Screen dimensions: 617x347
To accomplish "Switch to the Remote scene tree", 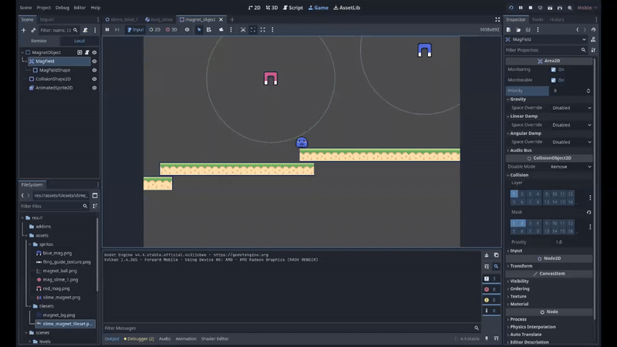I will 39,41.
